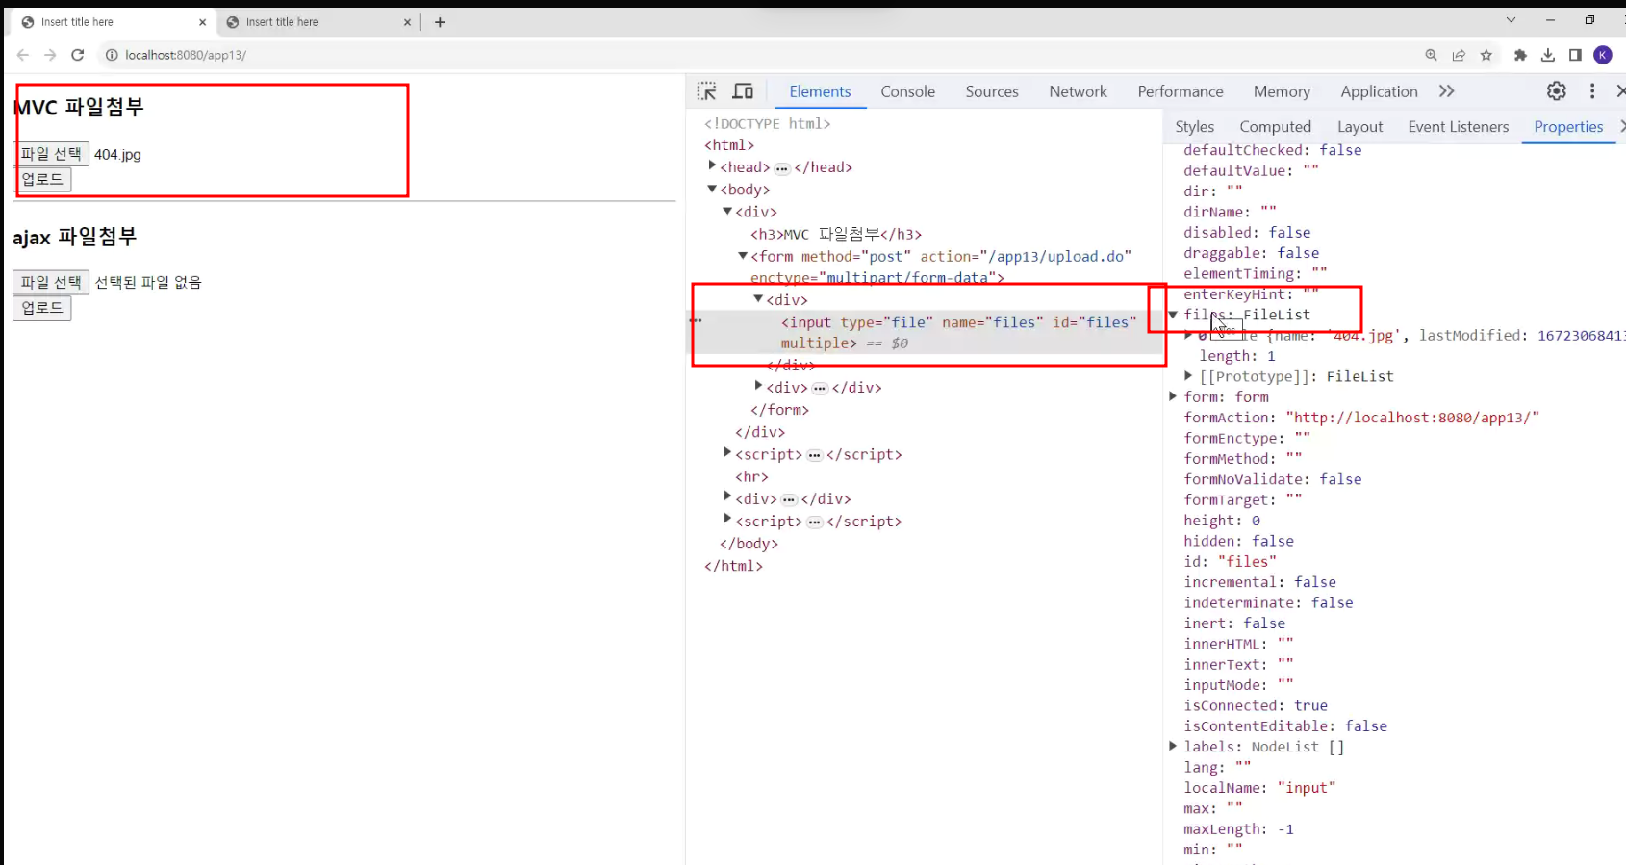Screen dimensions: 1626x865
Task: Click the formAction property value URL
Action: [x=1412, y=418]
